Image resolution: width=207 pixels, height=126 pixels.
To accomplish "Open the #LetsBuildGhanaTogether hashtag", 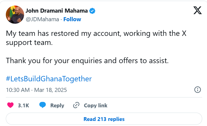I will click(49, 79).
